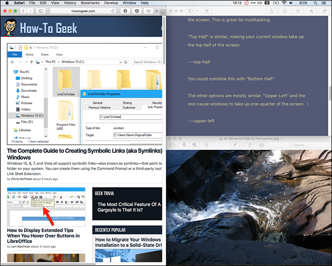Click the How-To Geek site logo

pos(40,28)
